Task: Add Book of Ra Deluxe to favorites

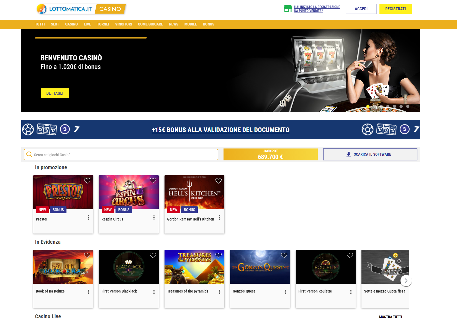Action: [87, 255]
